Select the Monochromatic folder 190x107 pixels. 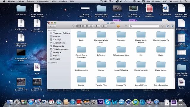click(141, 64)
